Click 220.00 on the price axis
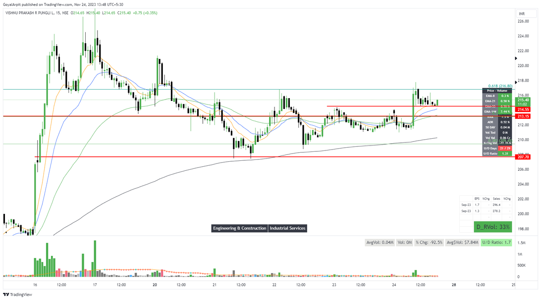The width and height of the screenshot is (541, 300). point(523,66)
